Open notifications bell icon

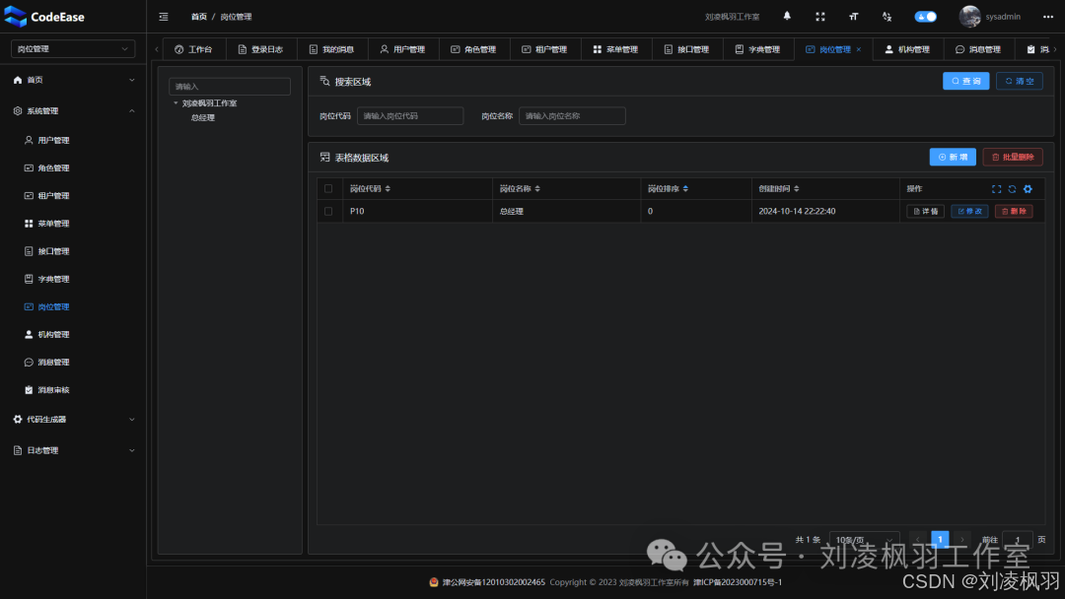tap(787, 17)
